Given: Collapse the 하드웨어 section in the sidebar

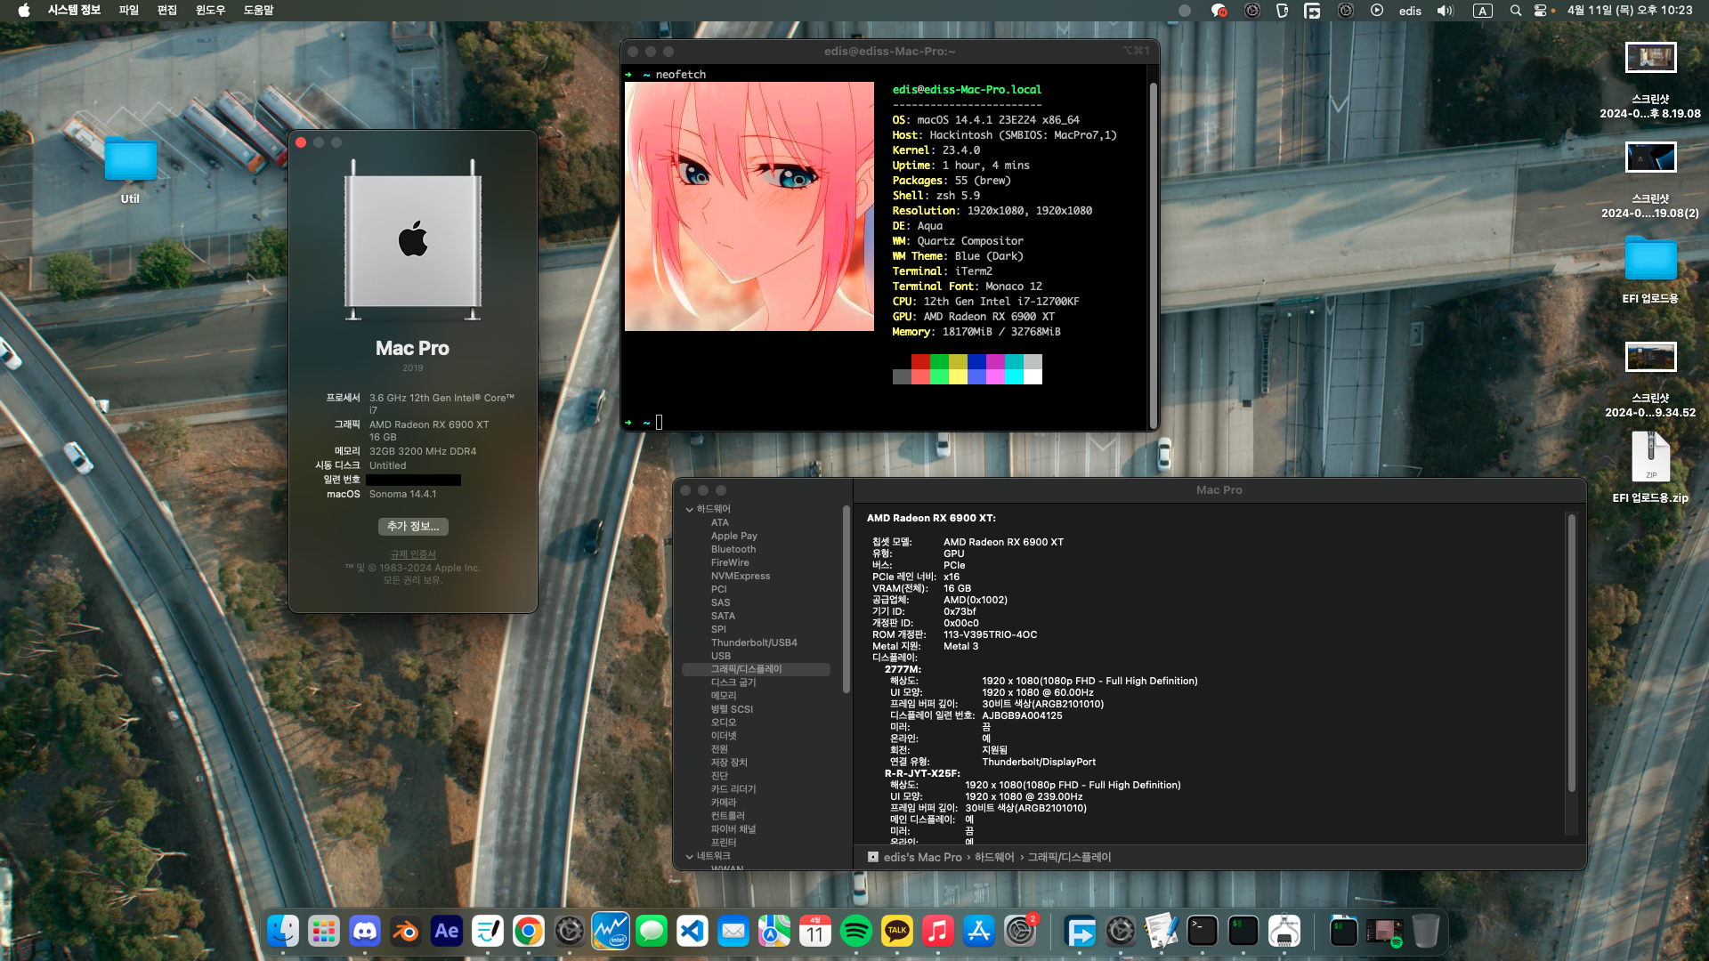Looking at the screenshot, I should point(690,510).
